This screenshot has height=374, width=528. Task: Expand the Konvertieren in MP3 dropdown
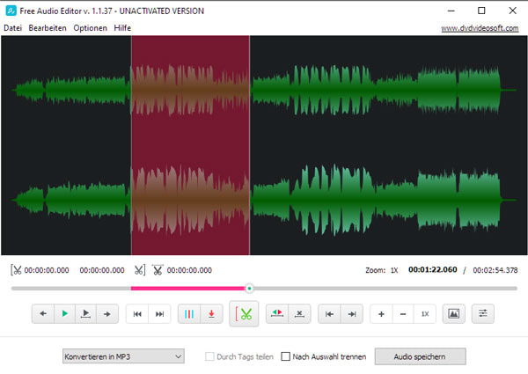[x=123, y=356]
